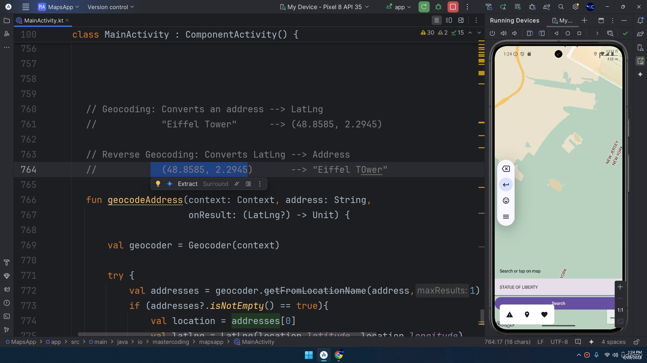Switch editor to Split view mode
This screenshot has width=647, height=363.
[x=449, y=21]
